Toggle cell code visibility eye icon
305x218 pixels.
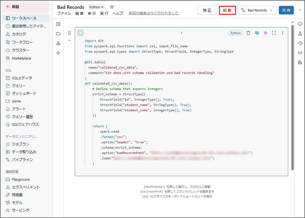click(x=257, y=33)
